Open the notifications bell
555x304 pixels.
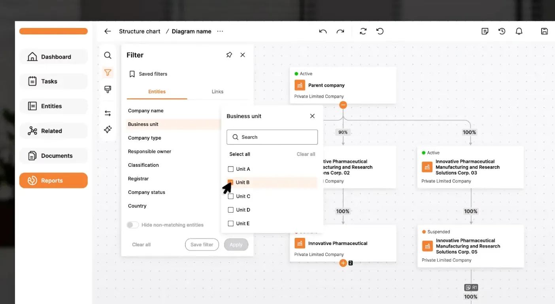click(x=519, y=31)
